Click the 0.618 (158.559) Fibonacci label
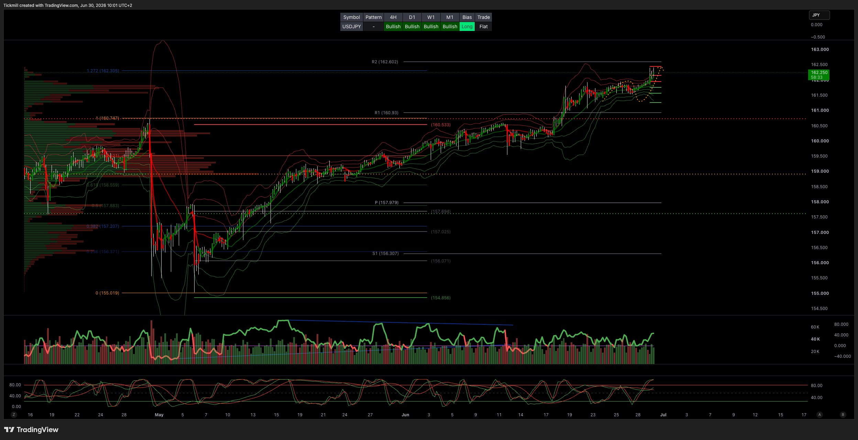The image size is (858, 440). (x=103, y=185)
